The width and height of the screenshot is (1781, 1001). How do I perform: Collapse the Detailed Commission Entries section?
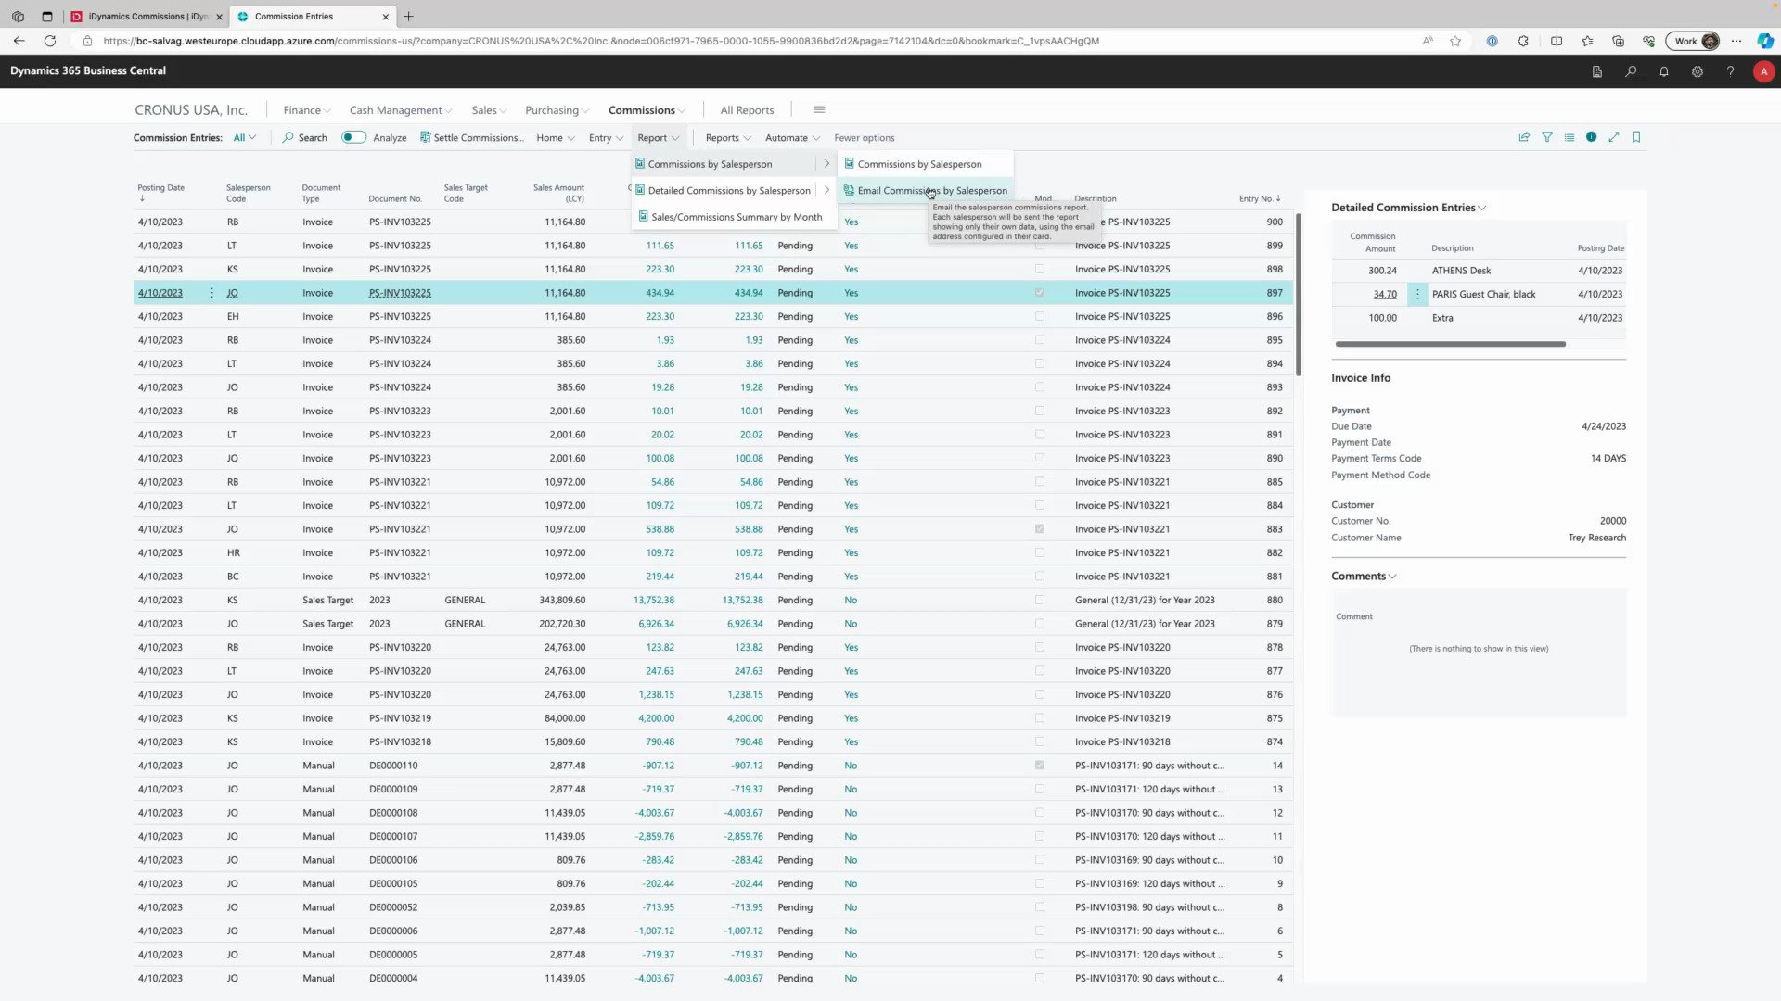(1484, 207)
